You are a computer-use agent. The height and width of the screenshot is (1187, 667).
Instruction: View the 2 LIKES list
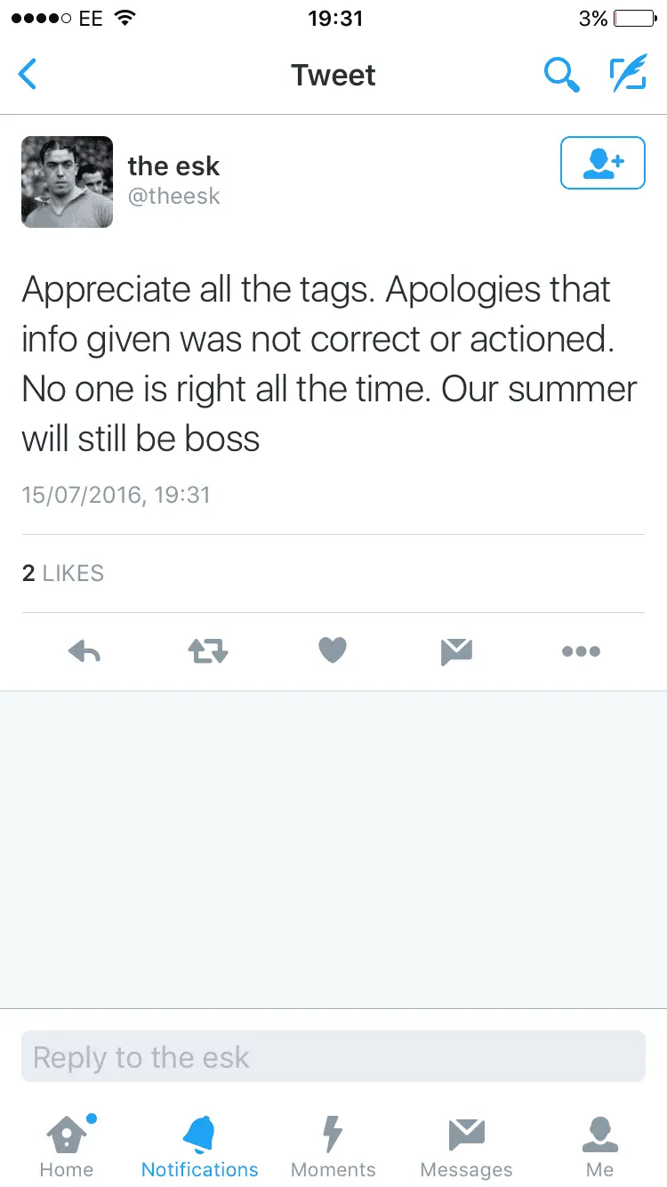click(62, 574)
